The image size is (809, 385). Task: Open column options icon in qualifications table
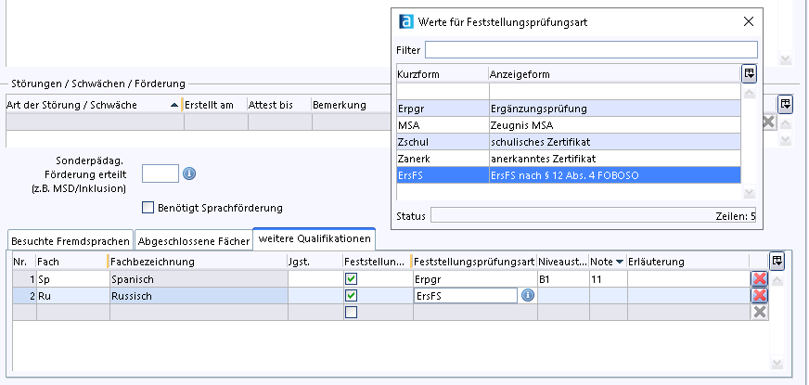pos(777,261)
